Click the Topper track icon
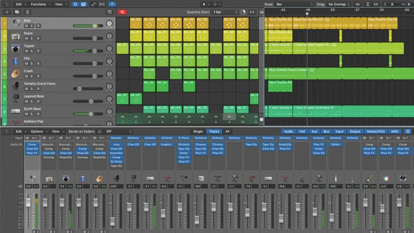 [16, 49]
